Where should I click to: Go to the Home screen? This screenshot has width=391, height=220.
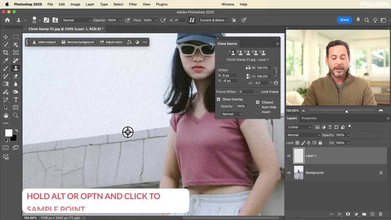point(7,20)
